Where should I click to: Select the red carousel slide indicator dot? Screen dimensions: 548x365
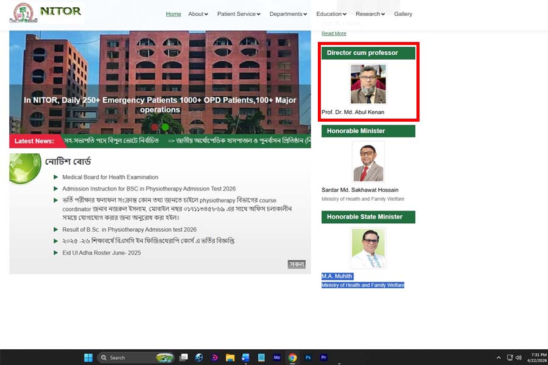[x=155, y=127]
